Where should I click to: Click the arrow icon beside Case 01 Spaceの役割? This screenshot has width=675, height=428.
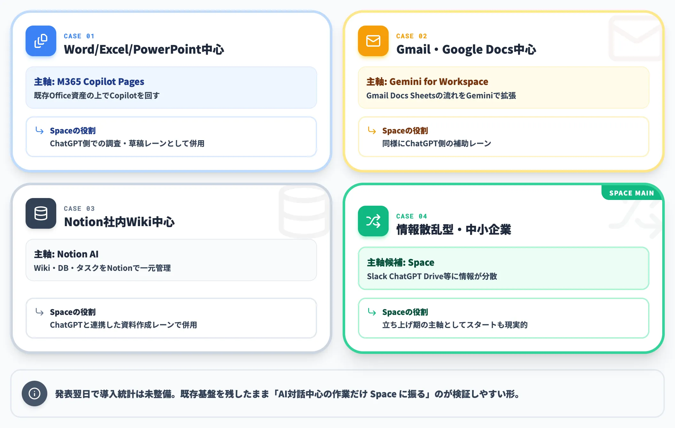pyautogui.click(x=40, y=130)
